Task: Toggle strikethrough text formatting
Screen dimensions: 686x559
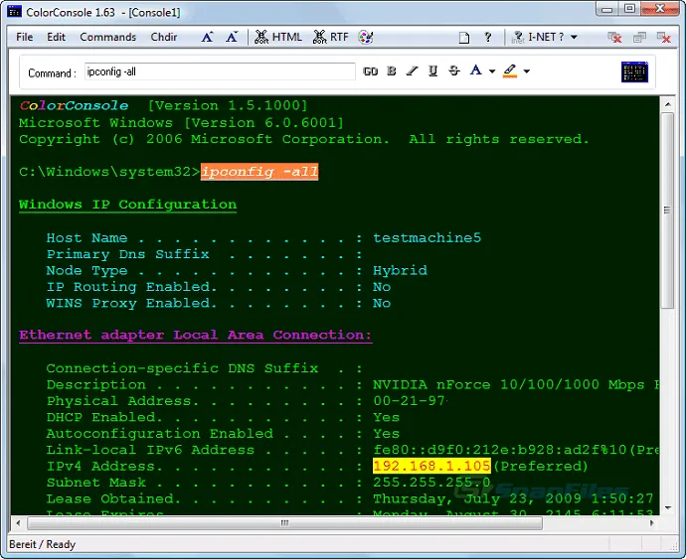Action: (x=454, y=70)
